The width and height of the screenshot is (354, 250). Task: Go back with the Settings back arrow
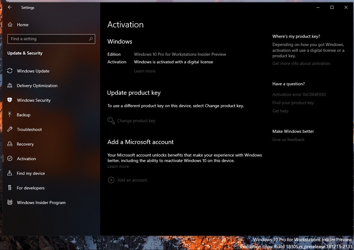click(10, 7)
